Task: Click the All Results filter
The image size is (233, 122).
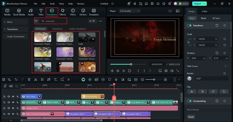Action: point(40,29)
